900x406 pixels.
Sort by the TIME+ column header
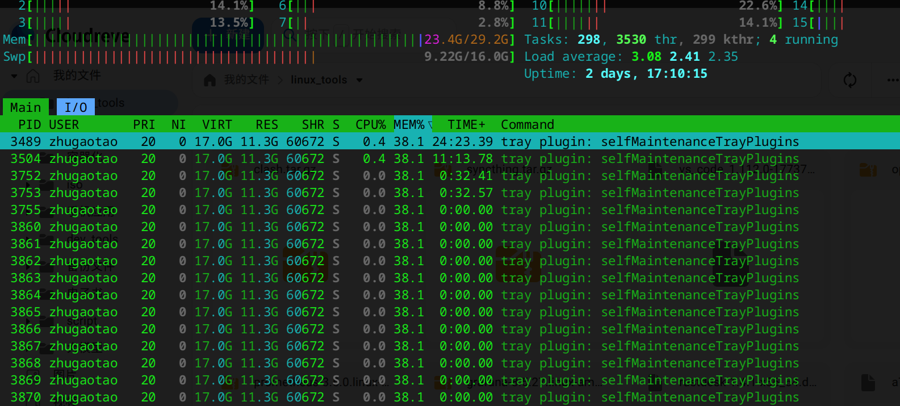[x=466, y=124]
